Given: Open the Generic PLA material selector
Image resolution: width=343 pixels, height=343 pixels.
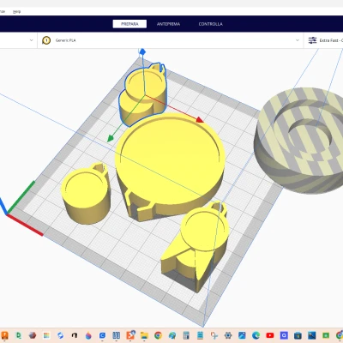Looking at the screenshot, I should tap(171, 40).
